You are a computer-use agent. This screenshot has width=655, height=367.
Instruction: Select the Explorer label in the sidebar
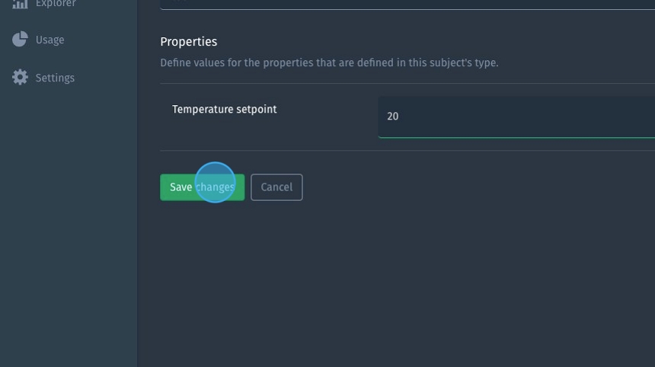pyautogui.click(x=56, y=4)
